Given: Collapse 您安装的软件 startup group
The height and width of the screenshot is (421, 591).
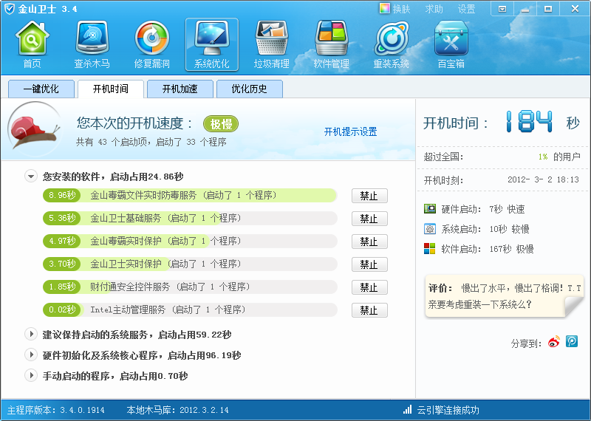Looking at the screenshot, I should point(31,177).
